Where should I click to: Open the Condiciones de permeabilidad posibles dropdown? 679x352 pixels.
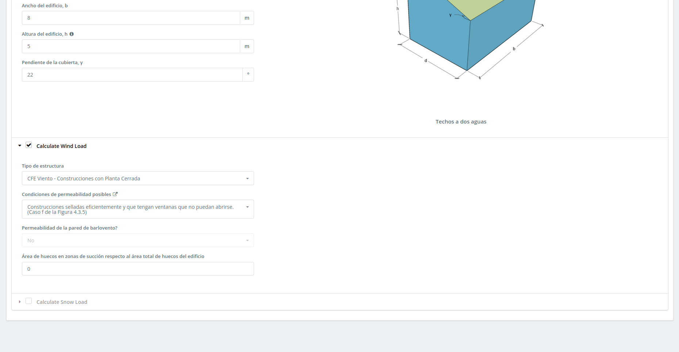pos(138,209)
